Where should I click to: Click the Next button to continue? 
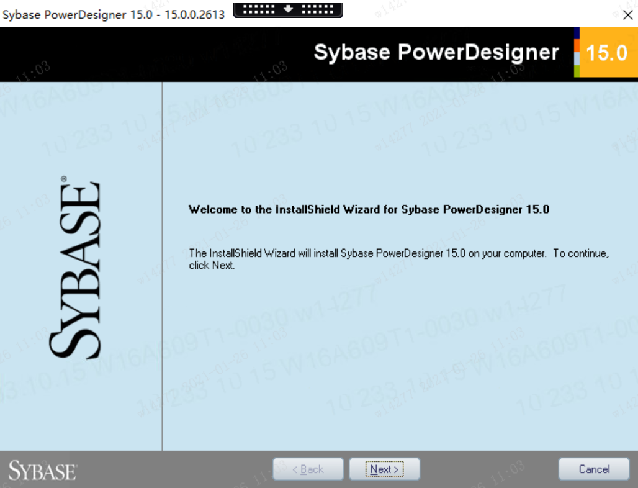point(384,469)
